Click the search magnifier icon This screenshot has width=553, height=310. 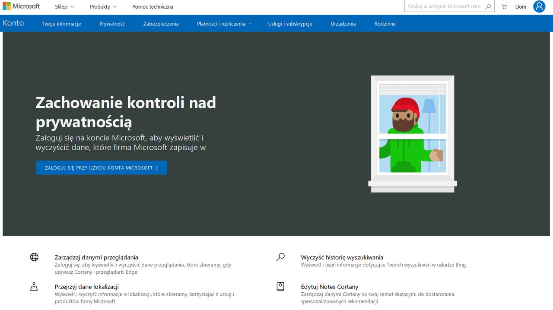tap(488, 6)
